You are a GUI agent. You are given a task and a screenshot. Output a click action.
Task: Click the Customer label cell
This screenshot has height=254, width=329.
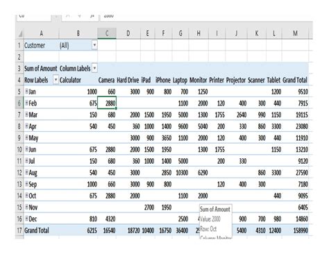click(41, 45)
